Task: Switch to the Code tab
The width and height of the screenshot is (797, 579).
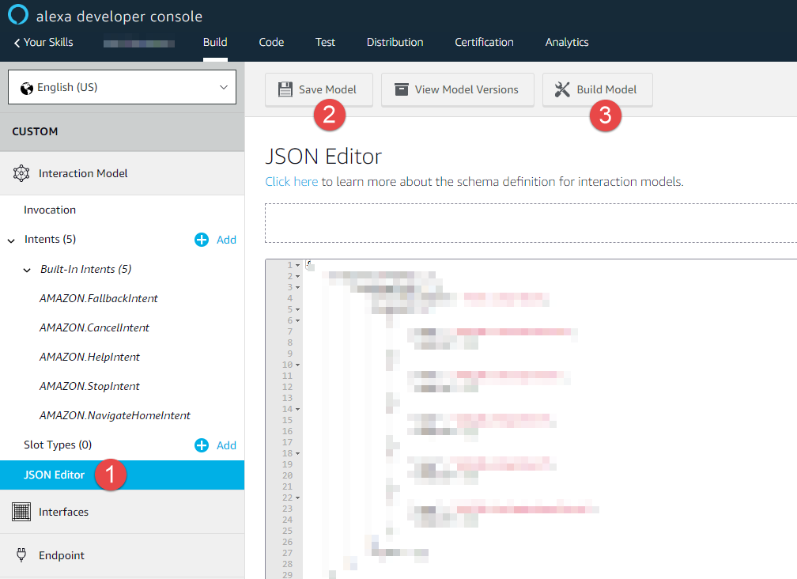Action: pyautogui.click(x=271, y=42)
